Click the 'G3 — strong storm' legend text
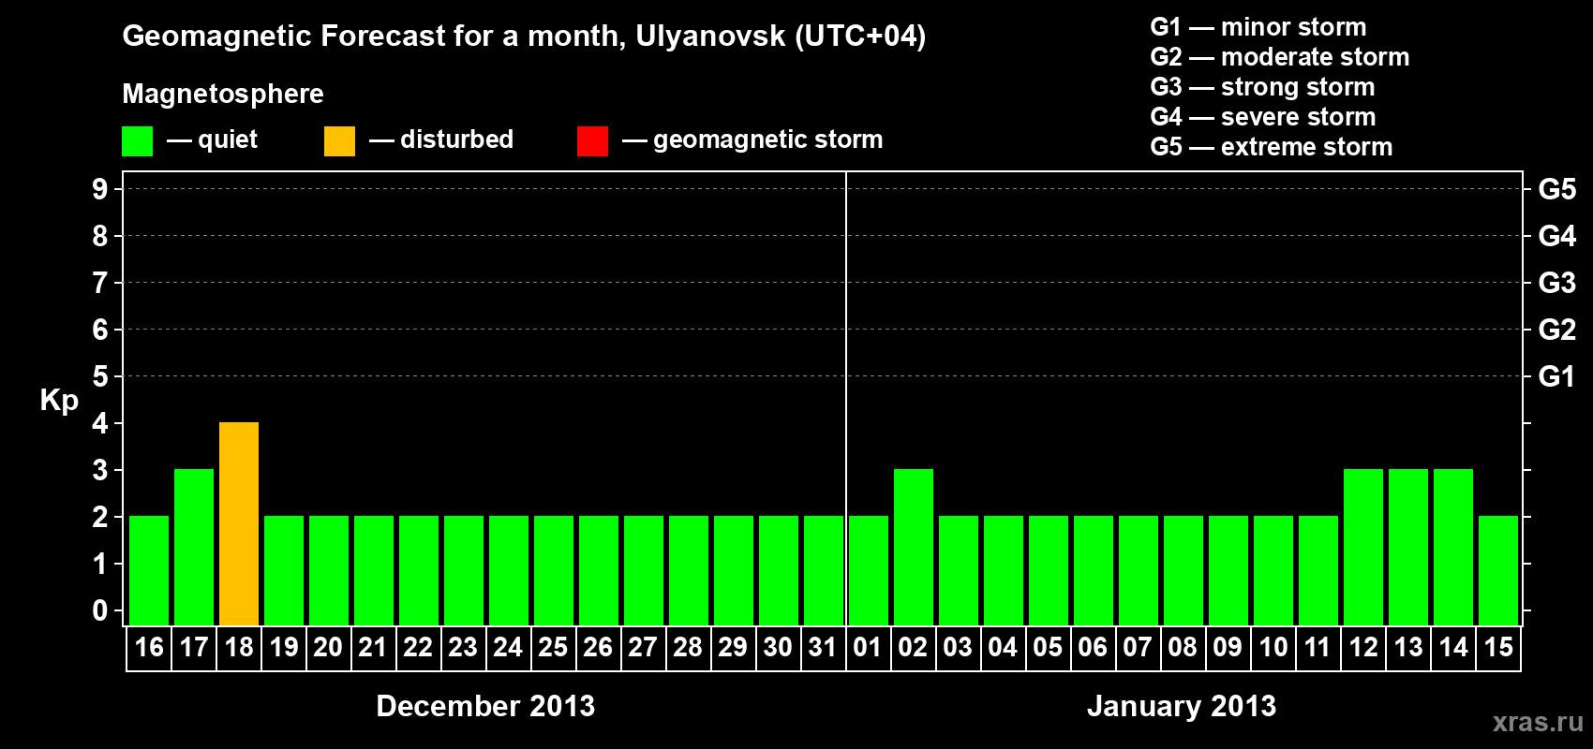The width and height of the screenshot is (1593, 749). (x=1263, y=87)
